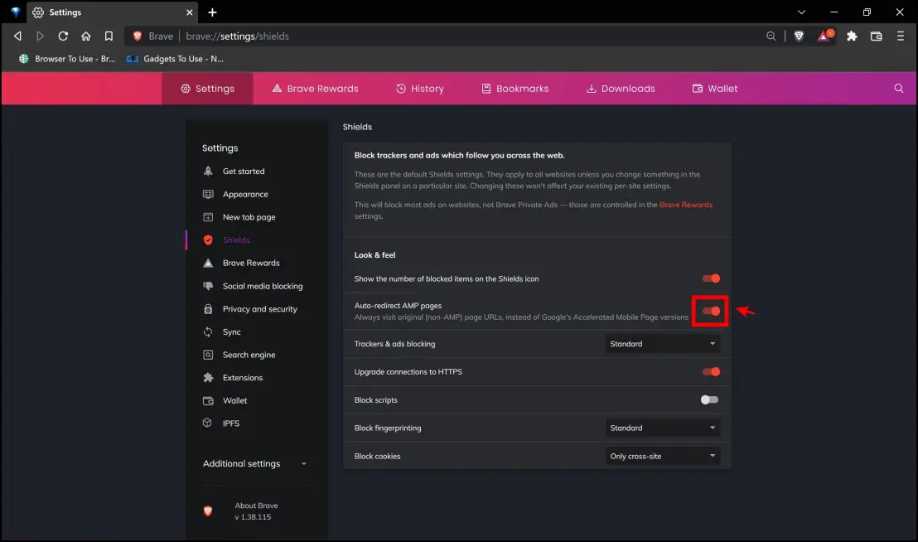The image size is (918, 542).
Task: Open Wallet in settings sidebar
Action: click(234, 400)
